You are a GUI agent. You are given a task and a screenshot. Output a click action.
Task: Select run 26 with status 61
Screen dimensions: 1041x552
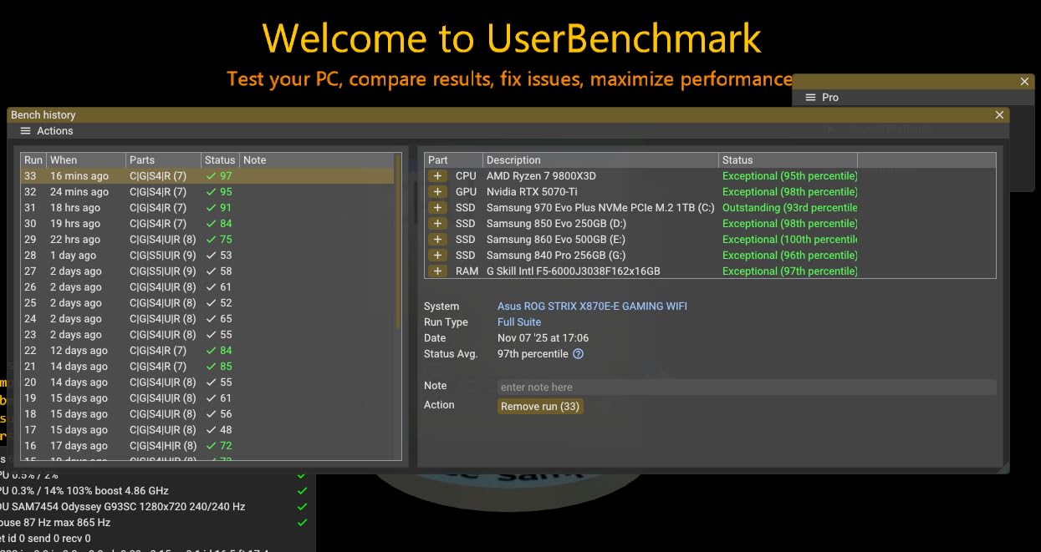pos(207,287)
